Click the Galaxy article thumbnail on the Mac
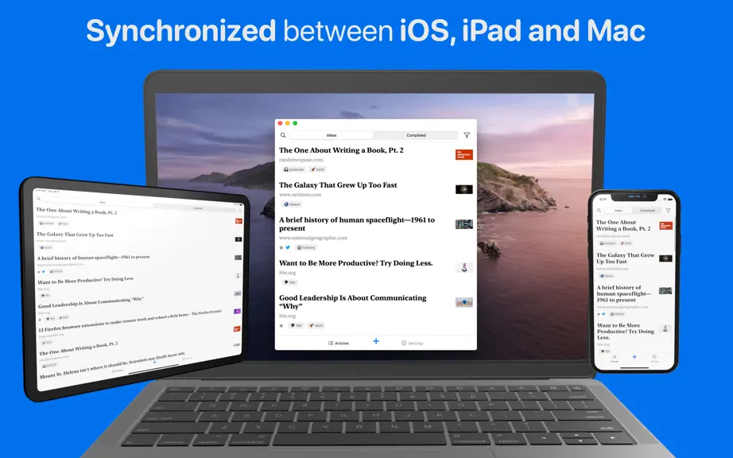The height and width of the screenshot is (458, 733). click(x=464, y=189)
